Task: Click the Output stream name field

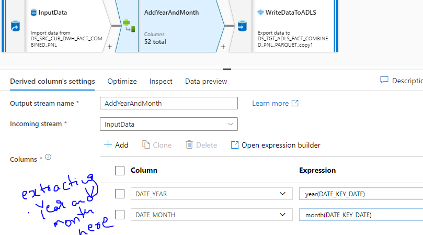Action: tap(169, 103)
